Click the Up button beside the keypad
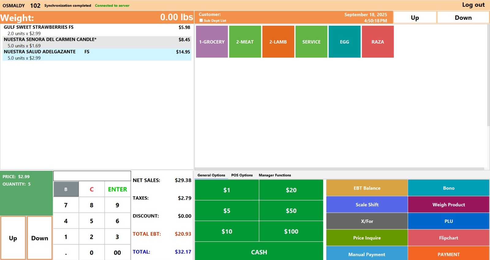This screenshot has height=260, width=490. pyautogui.click(x=13, y=238)
